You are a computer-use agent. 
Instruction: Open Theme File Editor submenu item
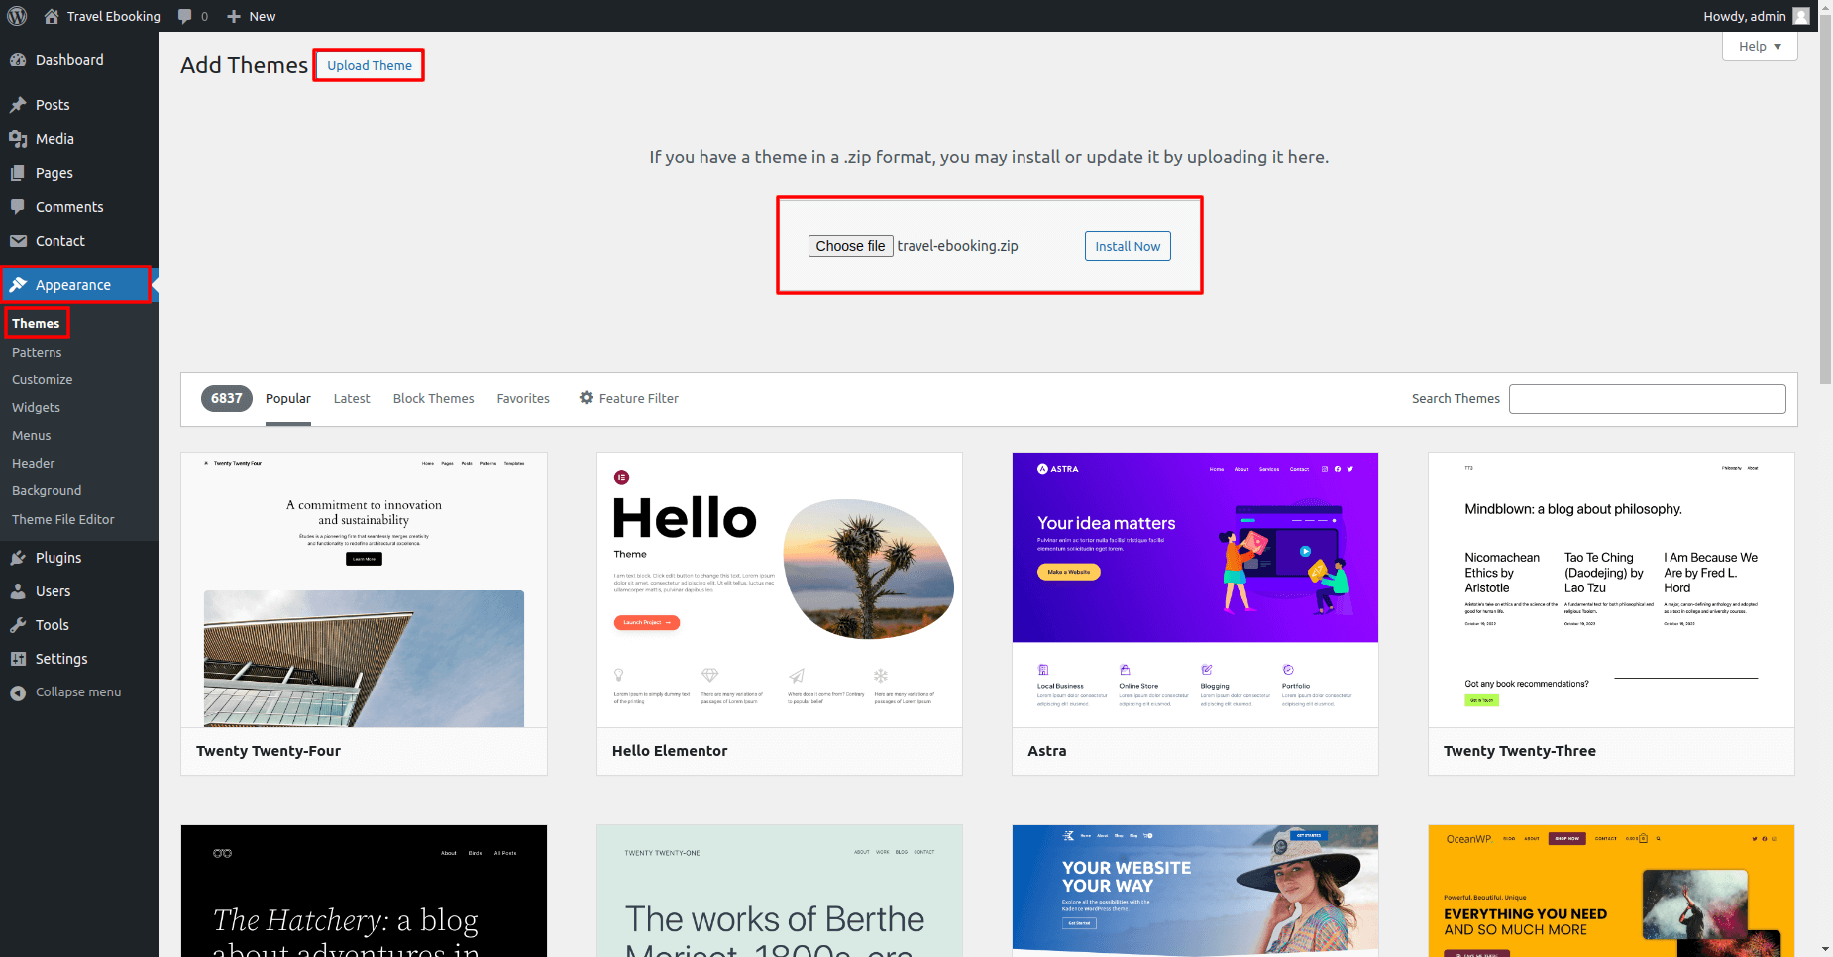tap(63, 519)
